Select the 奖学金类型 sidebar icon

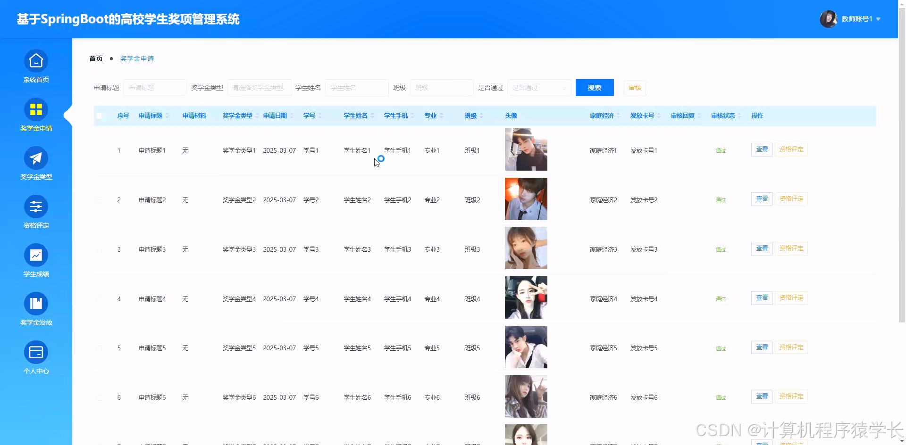[36, 158]
